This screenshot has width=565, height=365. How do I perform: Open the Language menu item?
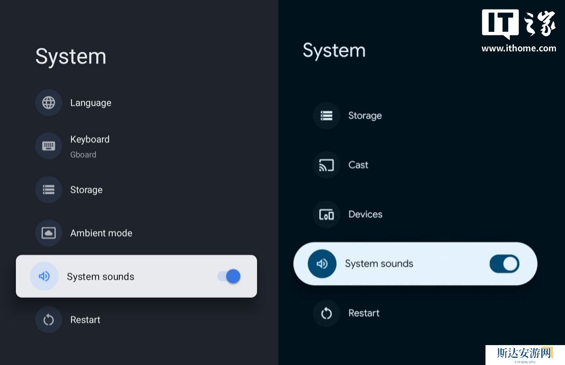coord(91,103)
